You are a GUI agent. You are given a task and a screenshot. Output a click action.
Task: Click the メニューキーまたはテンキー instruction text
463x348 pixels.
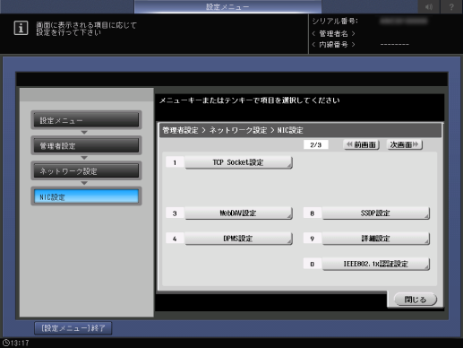(x=249, y=100)
